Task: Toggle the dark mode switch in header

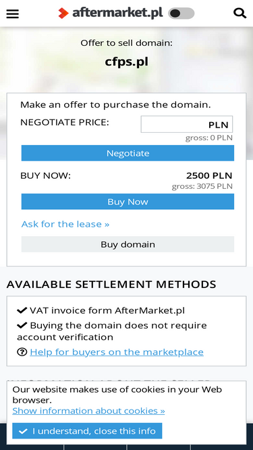Action: (181, 13)
